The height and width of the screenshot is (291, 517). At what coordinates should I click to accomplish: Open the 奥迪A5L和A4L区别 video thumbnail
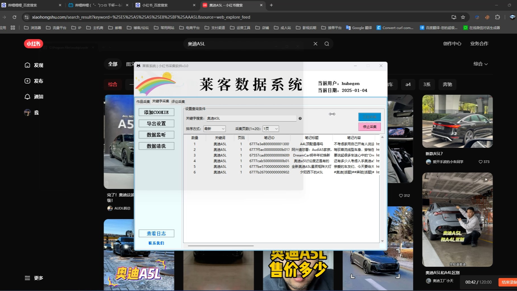click(x=457, y=220)
